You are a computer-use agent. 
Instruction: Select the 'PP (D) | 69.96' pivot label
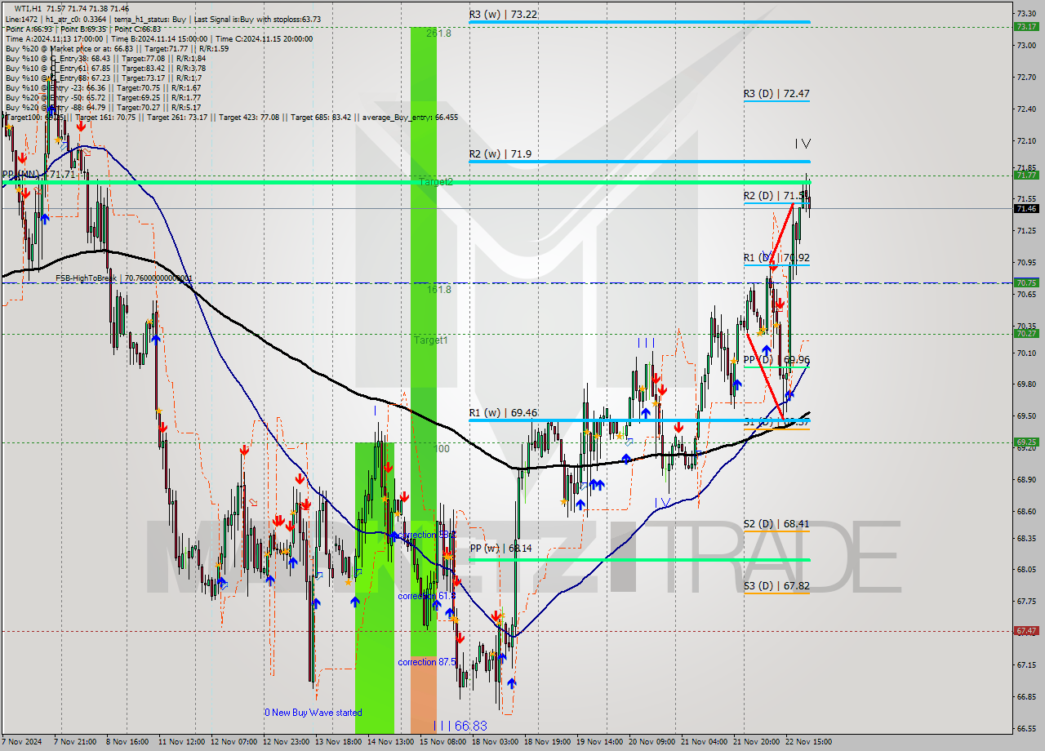pyautogui.click(x=776, y=359)
